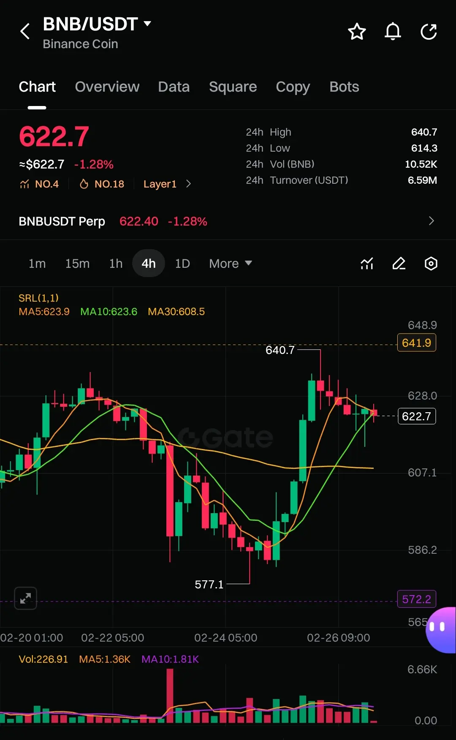Tap the MA5:623.9 indicator value

(44, 312)
